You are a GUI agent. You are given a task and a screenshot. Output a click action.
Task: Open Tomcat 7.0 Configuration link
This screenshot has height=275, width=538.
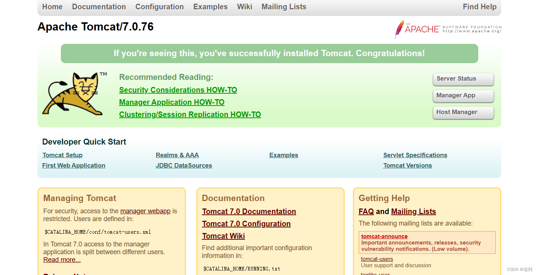(246, 224)
